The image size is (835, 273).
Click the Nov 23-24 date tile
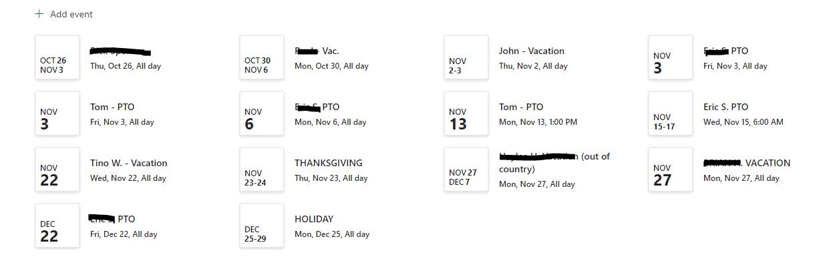point(262,170)
